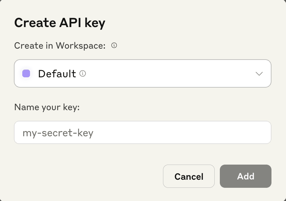Click the Create API key dialog title

click(60, 23)
